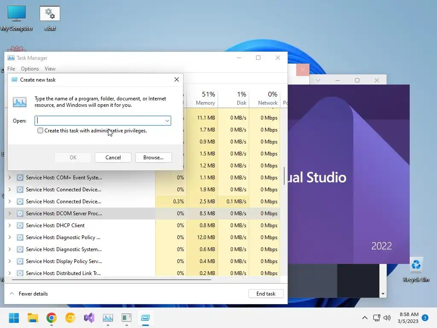Open Windows Start menu button
Viewport: 437px width, 328px height.
point(14,318)
